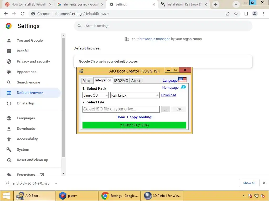Click the volume muted tray icon

click(x=262, y=196)
